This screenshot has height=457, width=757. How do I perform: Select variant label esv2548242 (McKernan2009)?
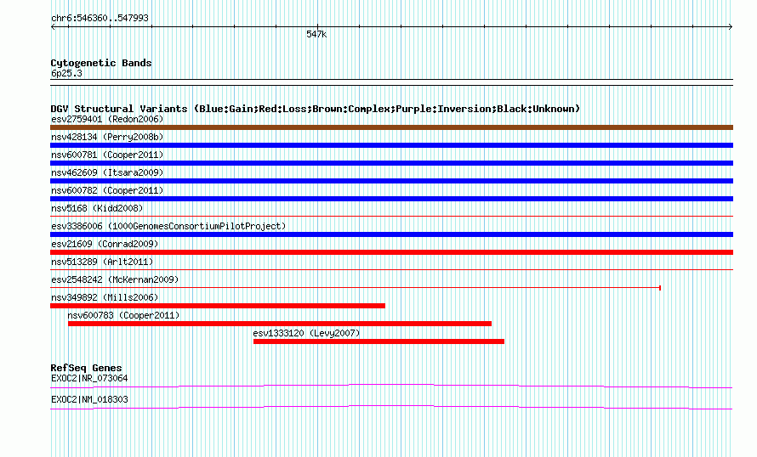[x=115, y=279]
